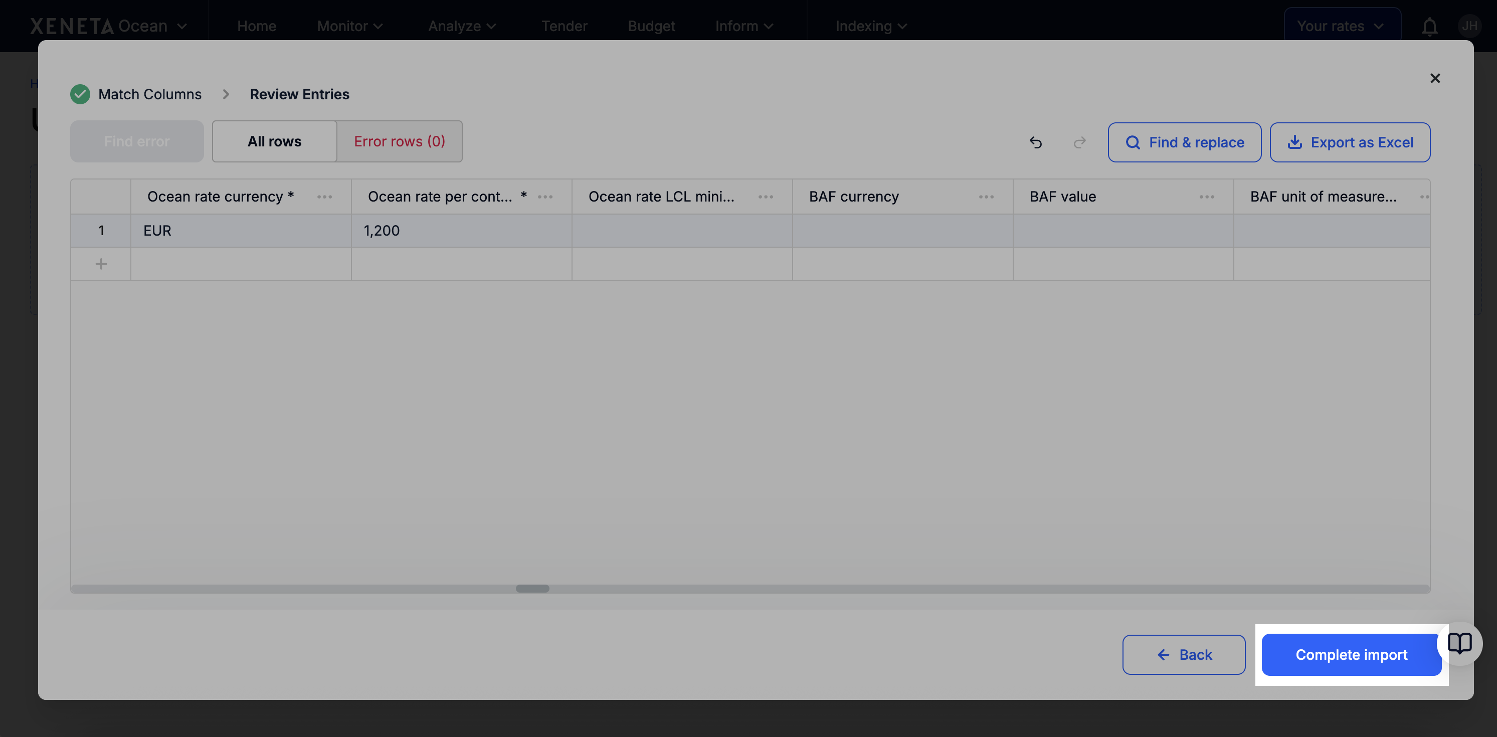Viewport: 1497px width, 737px height.
Task: Click the undo arrow icon
Action: click(x=1036, y=142)
